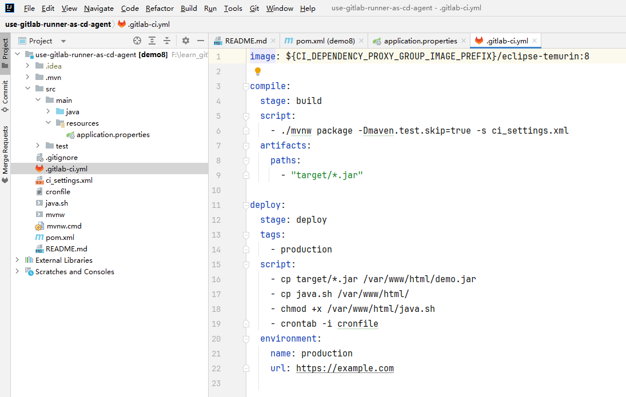The height and width of the screenshot is (397, 626).
Task: Close the pom.xml (demo8) tab
Action: coord(361,41)
